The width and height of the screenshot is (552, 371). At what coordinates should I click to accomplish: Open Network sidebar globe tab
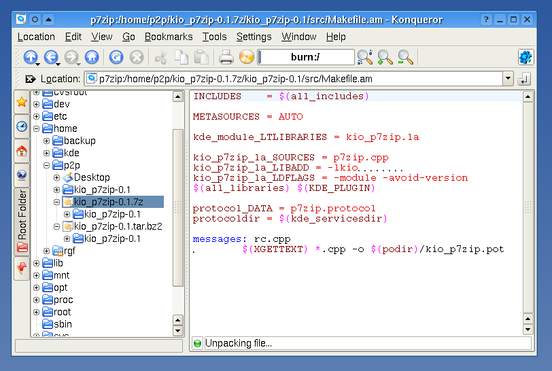[22, 175]
